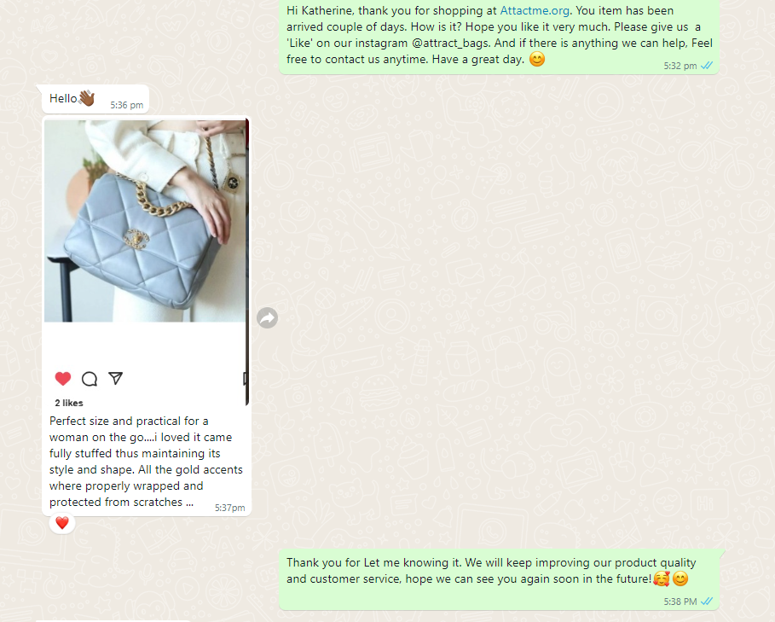Image resolution: width=775 pixels, height=622 pixels.
Task: Click the '@attract_bags' mention text
Action: point(450,43)
